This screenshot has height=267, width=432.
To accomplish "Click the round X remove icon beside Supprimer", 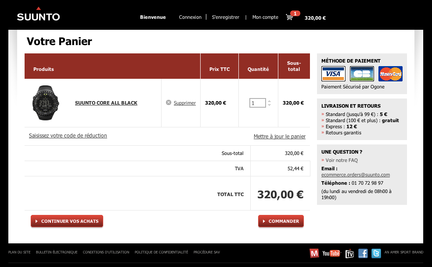I will click(169, 102).
